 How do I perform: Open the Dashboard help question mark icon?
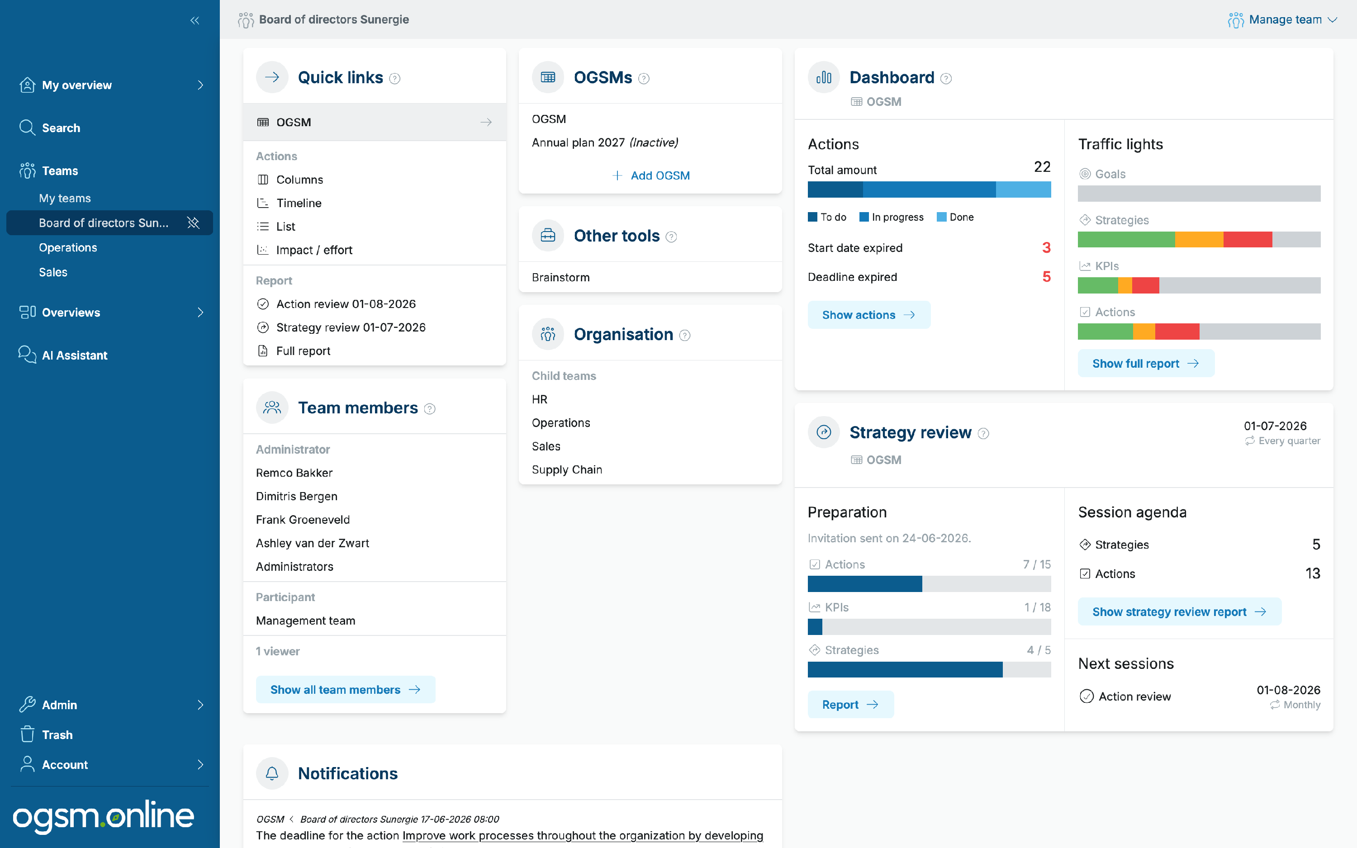click(x=946, y=79)
